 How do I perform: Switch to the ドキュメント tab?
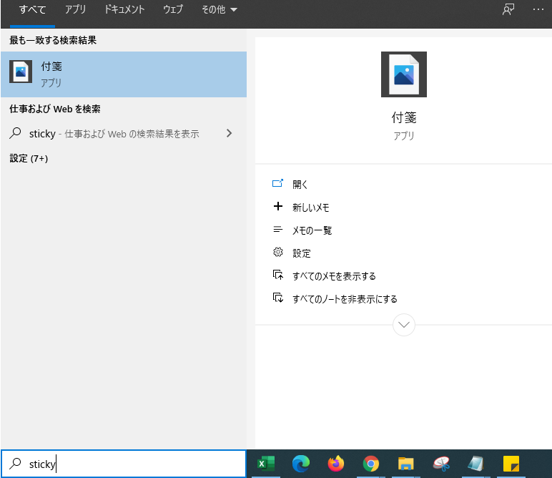124,9
